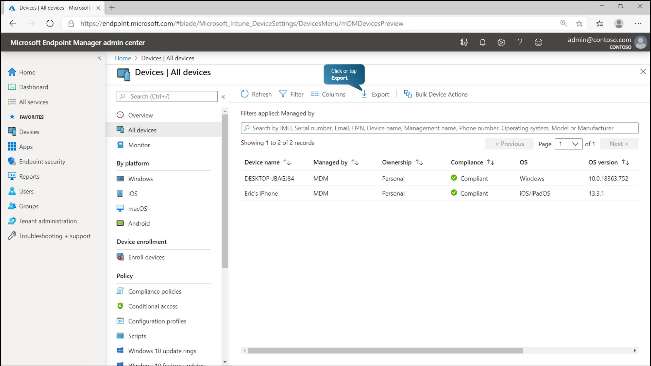Click the device search by IMEI field
Image resolution: width=651 pixels, height=366 pixels.
click(440, 128)
